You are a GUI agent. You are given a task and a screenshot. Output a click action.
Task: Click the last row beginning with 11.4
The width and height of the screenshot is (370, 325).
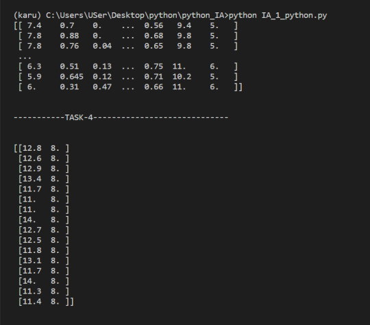pos(46,302)
